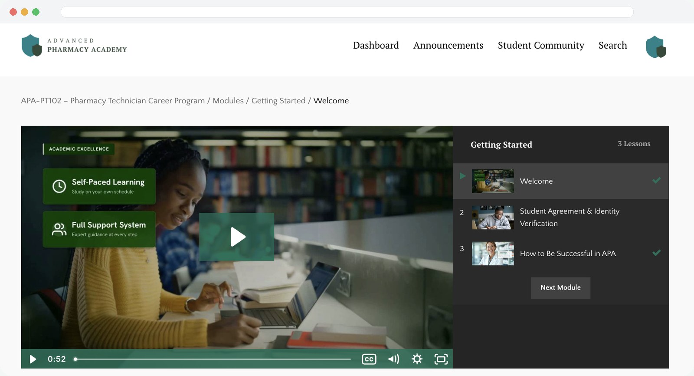Viewport: 694px width, 376px height.
Task: Click the 3 Lessons count label
Action: point(634,144)
